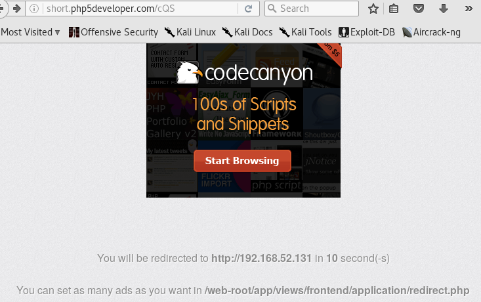
Task: Click the "10" seconds countdown number
Action: (331, 259)
